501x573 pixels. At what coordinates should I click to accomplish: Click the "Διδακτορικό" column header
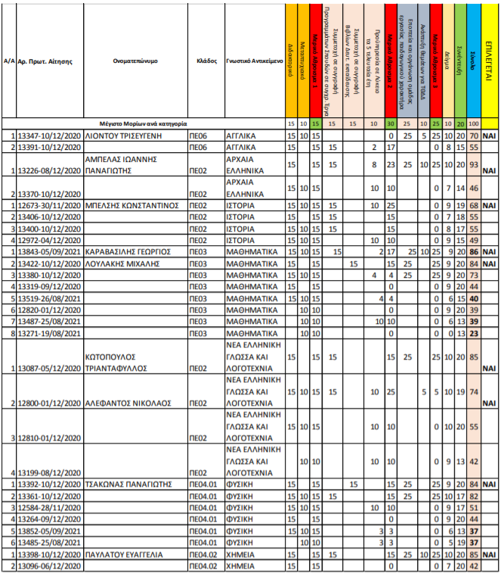click(291, 61)
